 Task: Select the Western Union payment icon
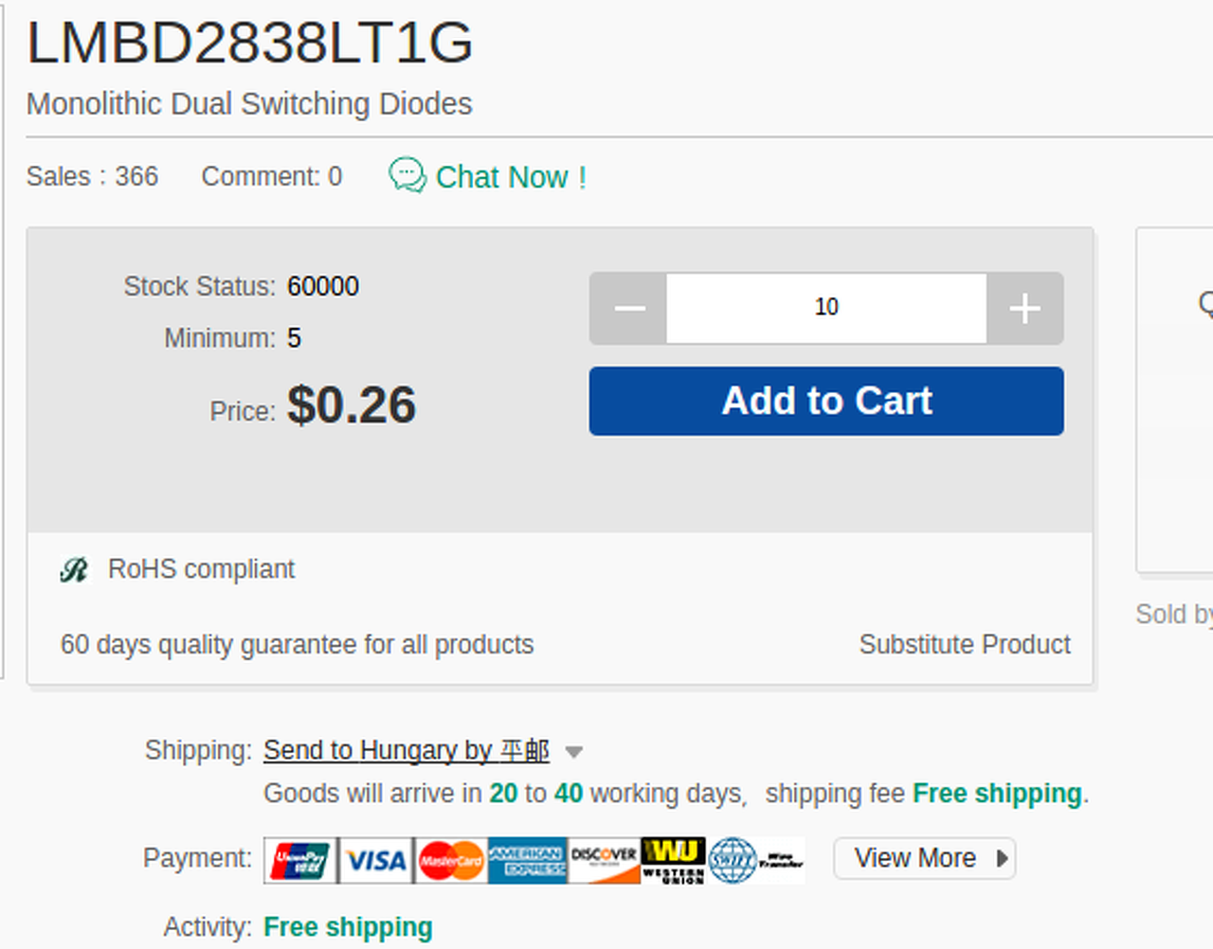click(x=673, y=860)
